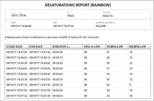Select the last row starting 15:07:32
The width and height of the screenshot is (154, 101).
[x=78, y=96]
